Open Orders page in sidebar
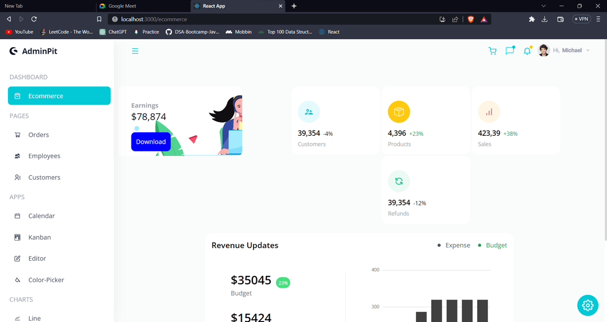Viewport: 607px width, 322px height. click(38, 135)
